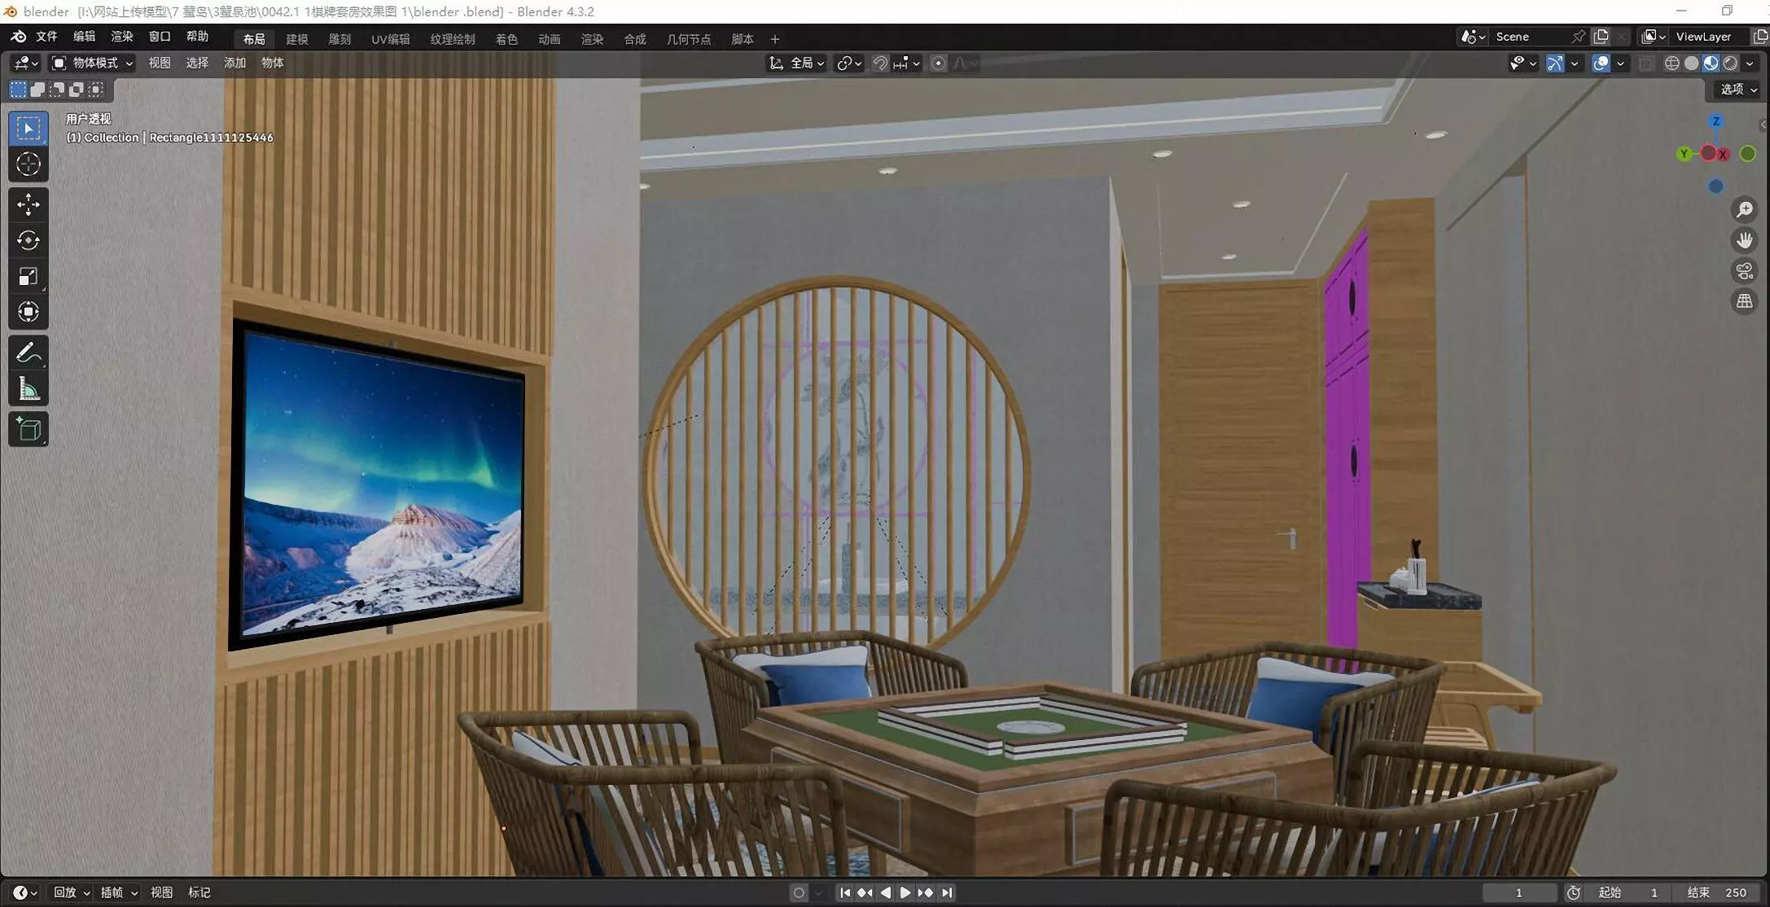Switch to the 建模 workspace tab

click(297, 39)
